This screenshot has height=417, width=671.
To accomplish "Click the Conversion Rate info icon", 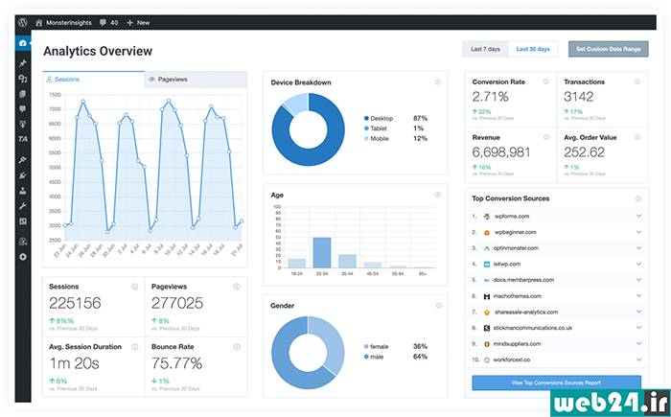I will point(546,81).
